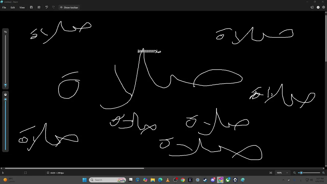This screenshot has height=184, width=327.
Task: Open the clock showing 3:27 PM
Action: [x=320, y=180]
